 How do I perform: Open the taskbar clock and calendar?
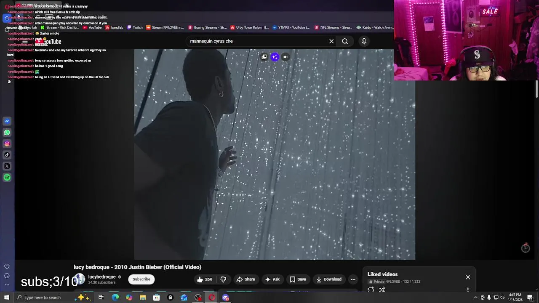coord(515,298)
